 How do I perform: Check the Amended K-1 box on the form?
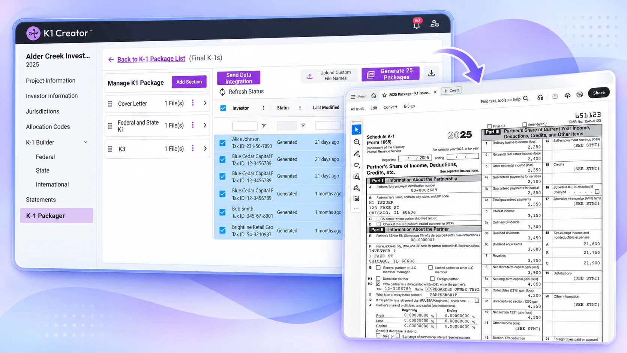(x=524, y=125)
